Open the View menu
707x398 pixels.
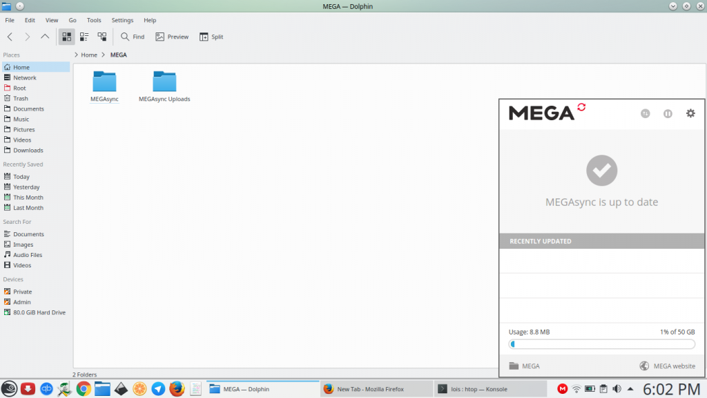coord(51,20)
